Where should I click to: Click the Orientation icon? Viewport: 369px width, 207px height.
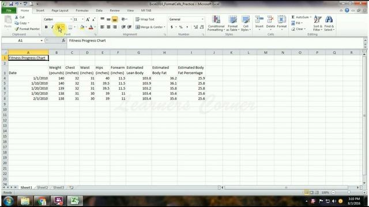(x=123, y=19)
